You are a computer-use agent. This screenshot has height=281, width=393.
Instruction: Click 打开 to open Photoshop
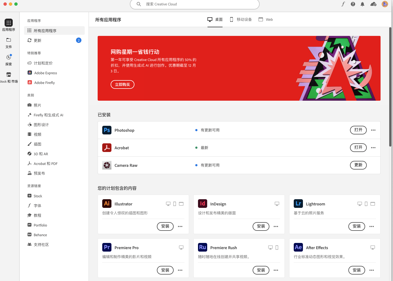click(358, 130)
